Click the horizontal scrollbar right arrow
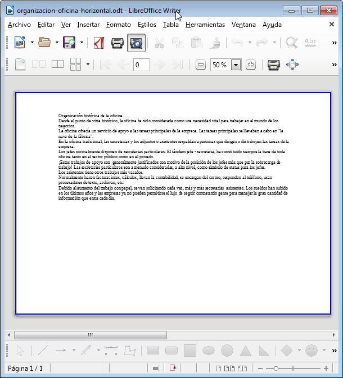Viewport: 343px width, 378px height. click(x=334, y=335)
